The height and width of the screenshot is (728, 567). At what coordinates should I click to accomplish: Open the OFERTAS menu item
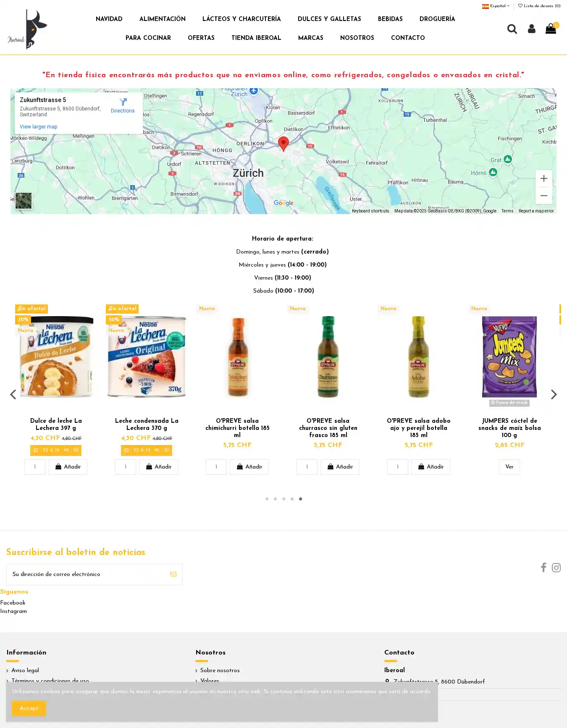click(x=201, y=38)
